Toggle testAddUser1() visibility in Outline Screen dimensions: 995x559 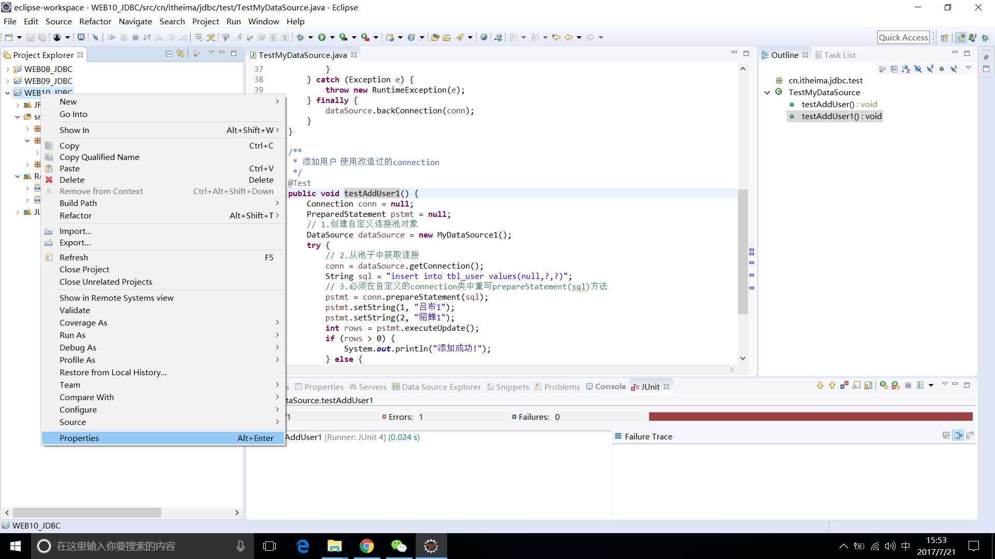(842, 116)
